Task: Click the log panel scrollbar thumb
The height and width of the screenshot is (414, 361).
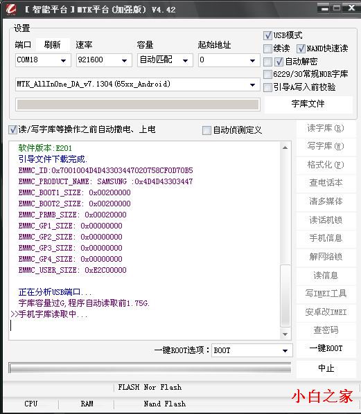Action: pyautogui.click(x=285, y=295)
